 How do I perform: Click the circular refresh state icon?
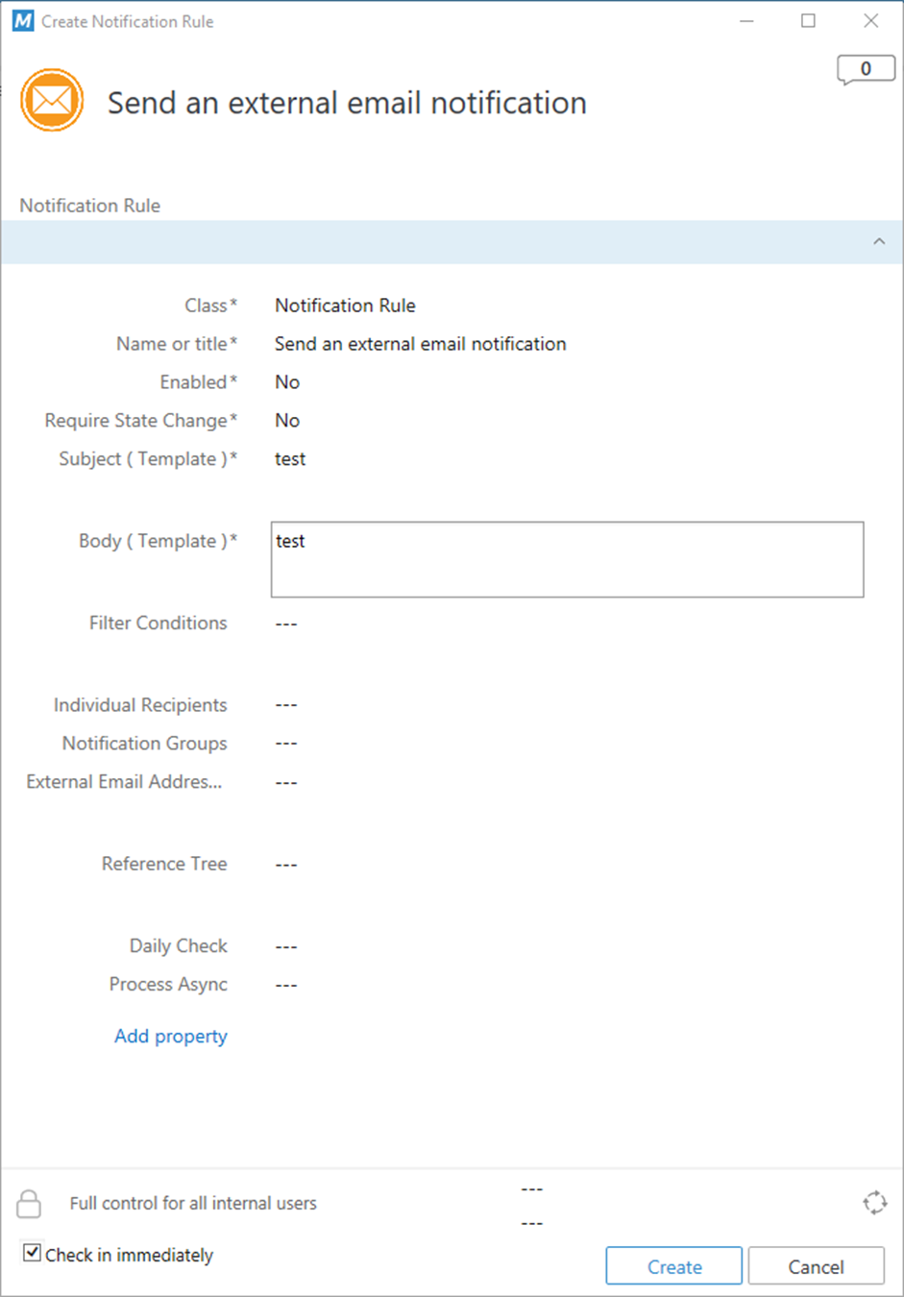click(874, 1202)
